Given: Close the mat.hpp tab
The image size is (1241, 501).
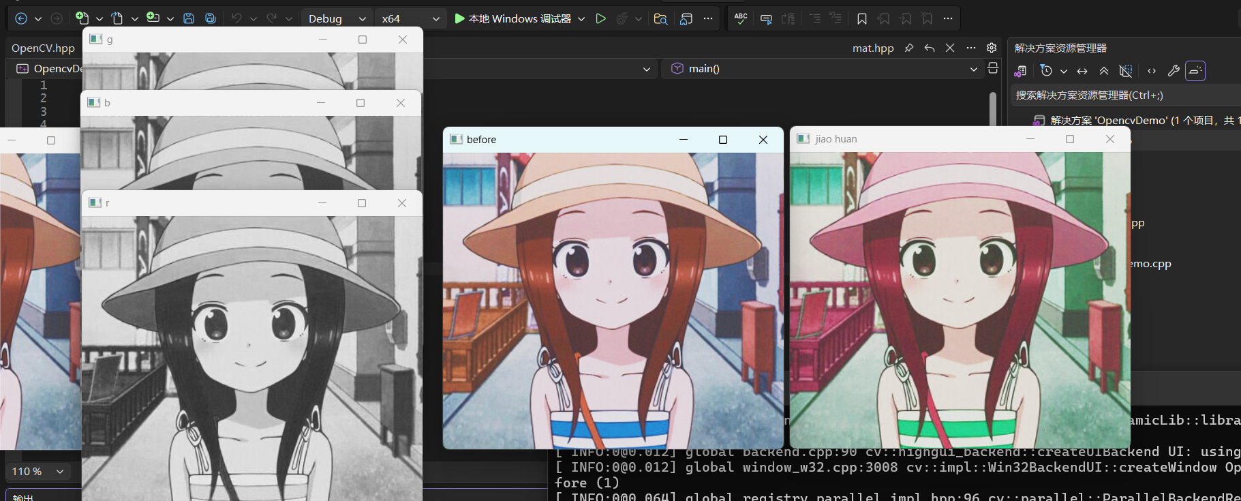Looking at the screenshot, I should pos(950,48).
